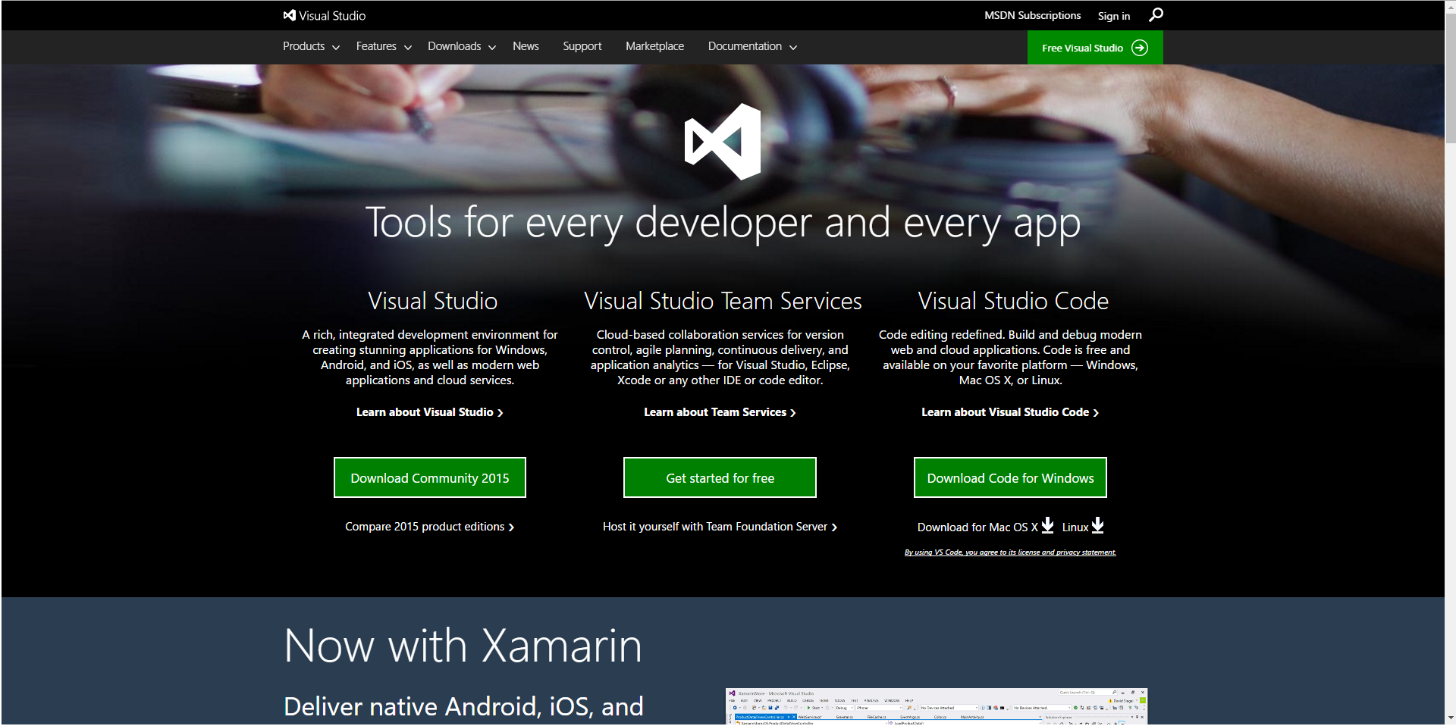The width and height of the screenshot is (1456, 726).
Task: Expand the Documentation dropdown chevron
Action: point(793,48)
